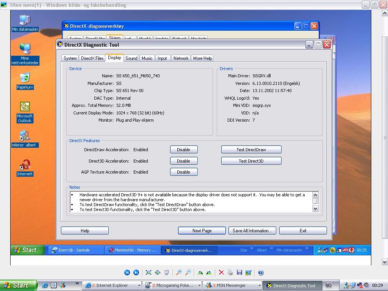388x291 pixels.
Task: Click the Notes box scroll up arrow
Action: click(x=315, y=195)
